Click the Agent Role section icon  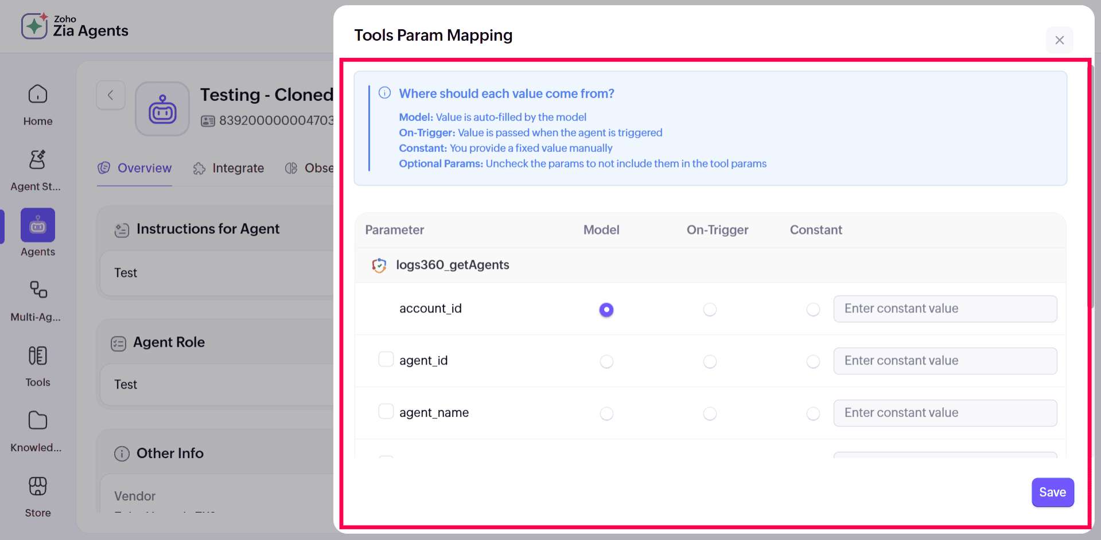point(118,343)
